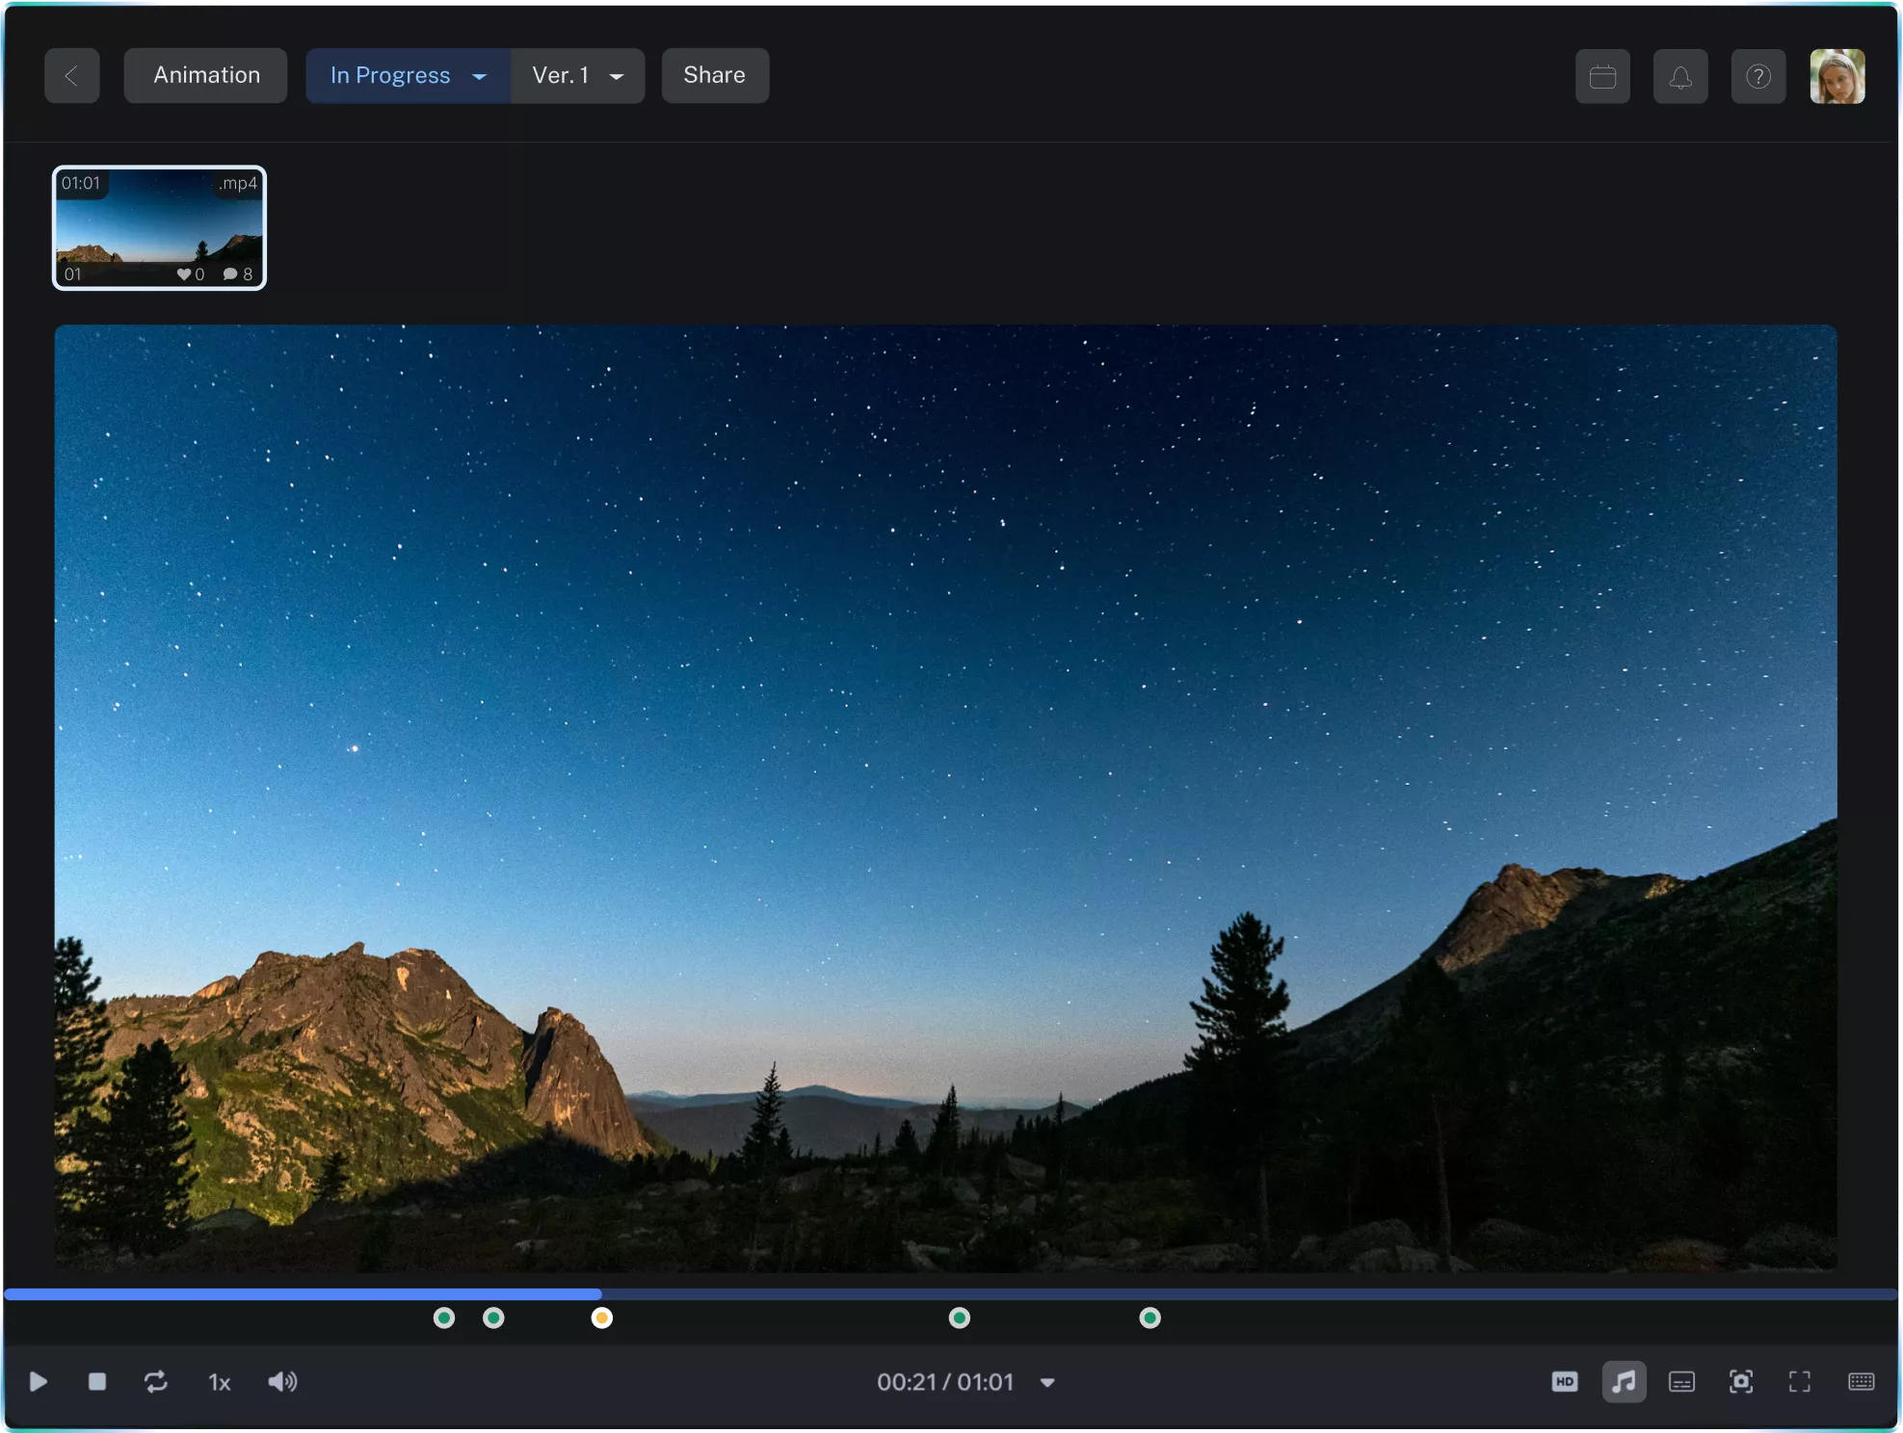Go back using the back arrow
The image size is (1903, 1433).
pos(71,75)
